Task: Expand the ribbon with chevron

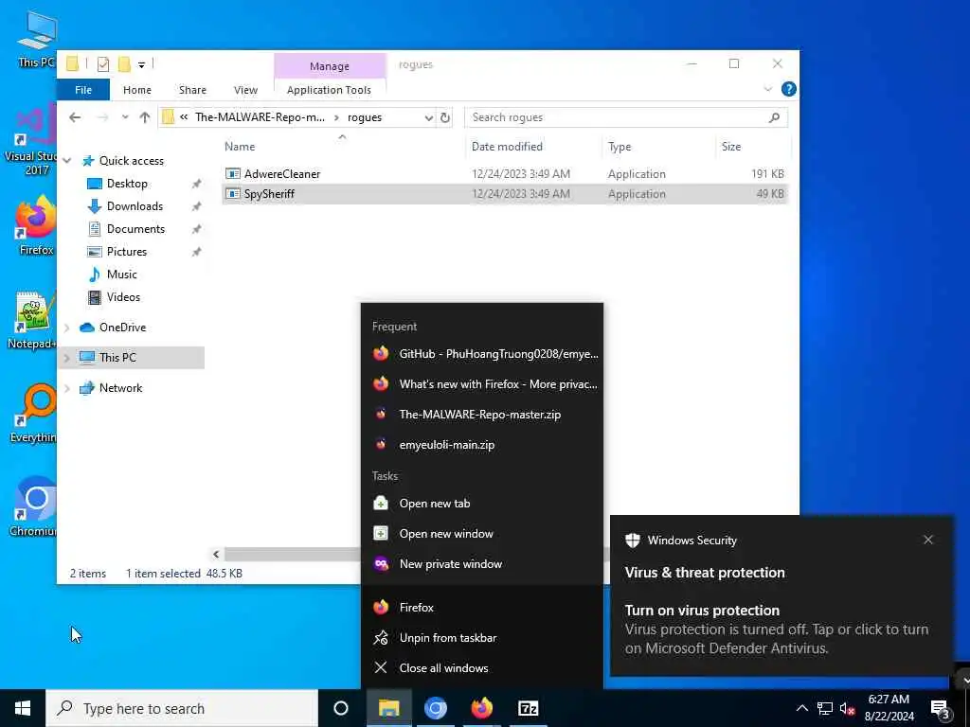Action: point(767,89)
